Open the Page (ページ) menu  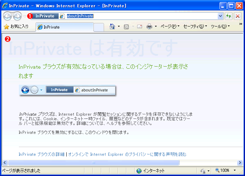tap(170, 26)
